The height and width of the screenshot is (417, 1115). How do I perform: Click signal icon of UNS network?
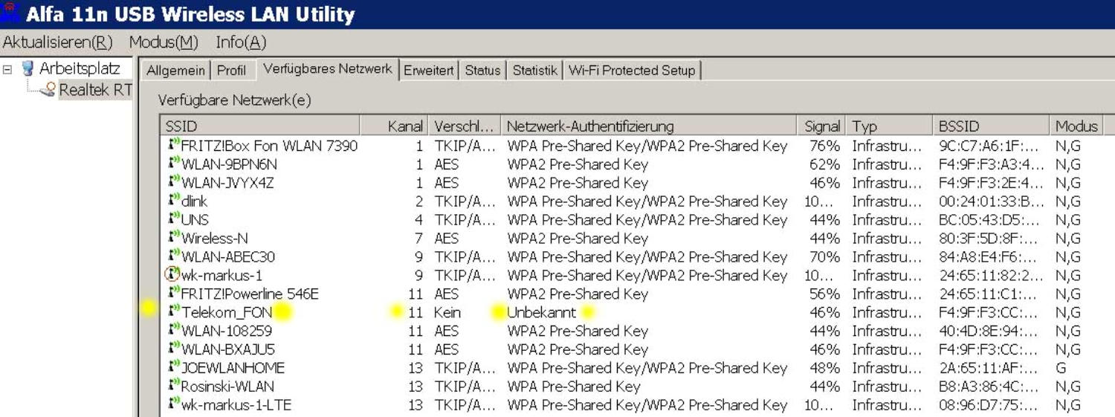click(174, 219)
